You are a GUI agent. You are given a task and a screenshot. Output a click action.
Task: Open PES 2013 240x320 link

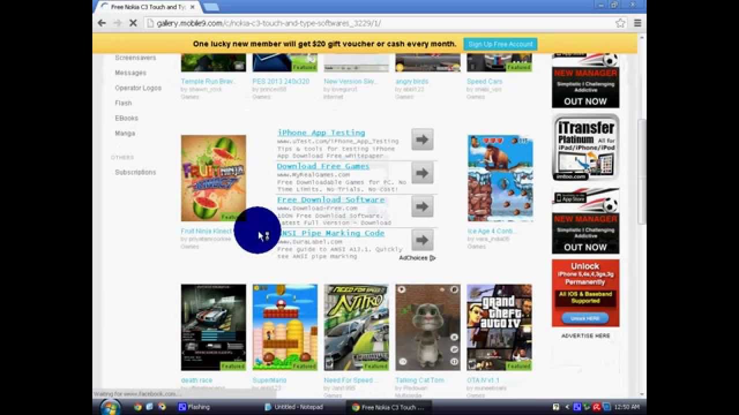[x=281, y=81]
